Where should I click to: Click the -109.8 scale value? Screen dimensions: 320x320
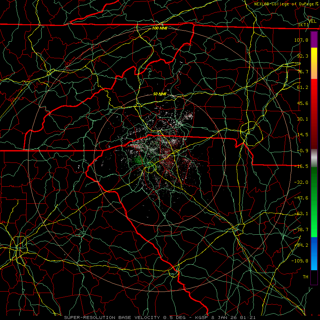coord(300,261)
